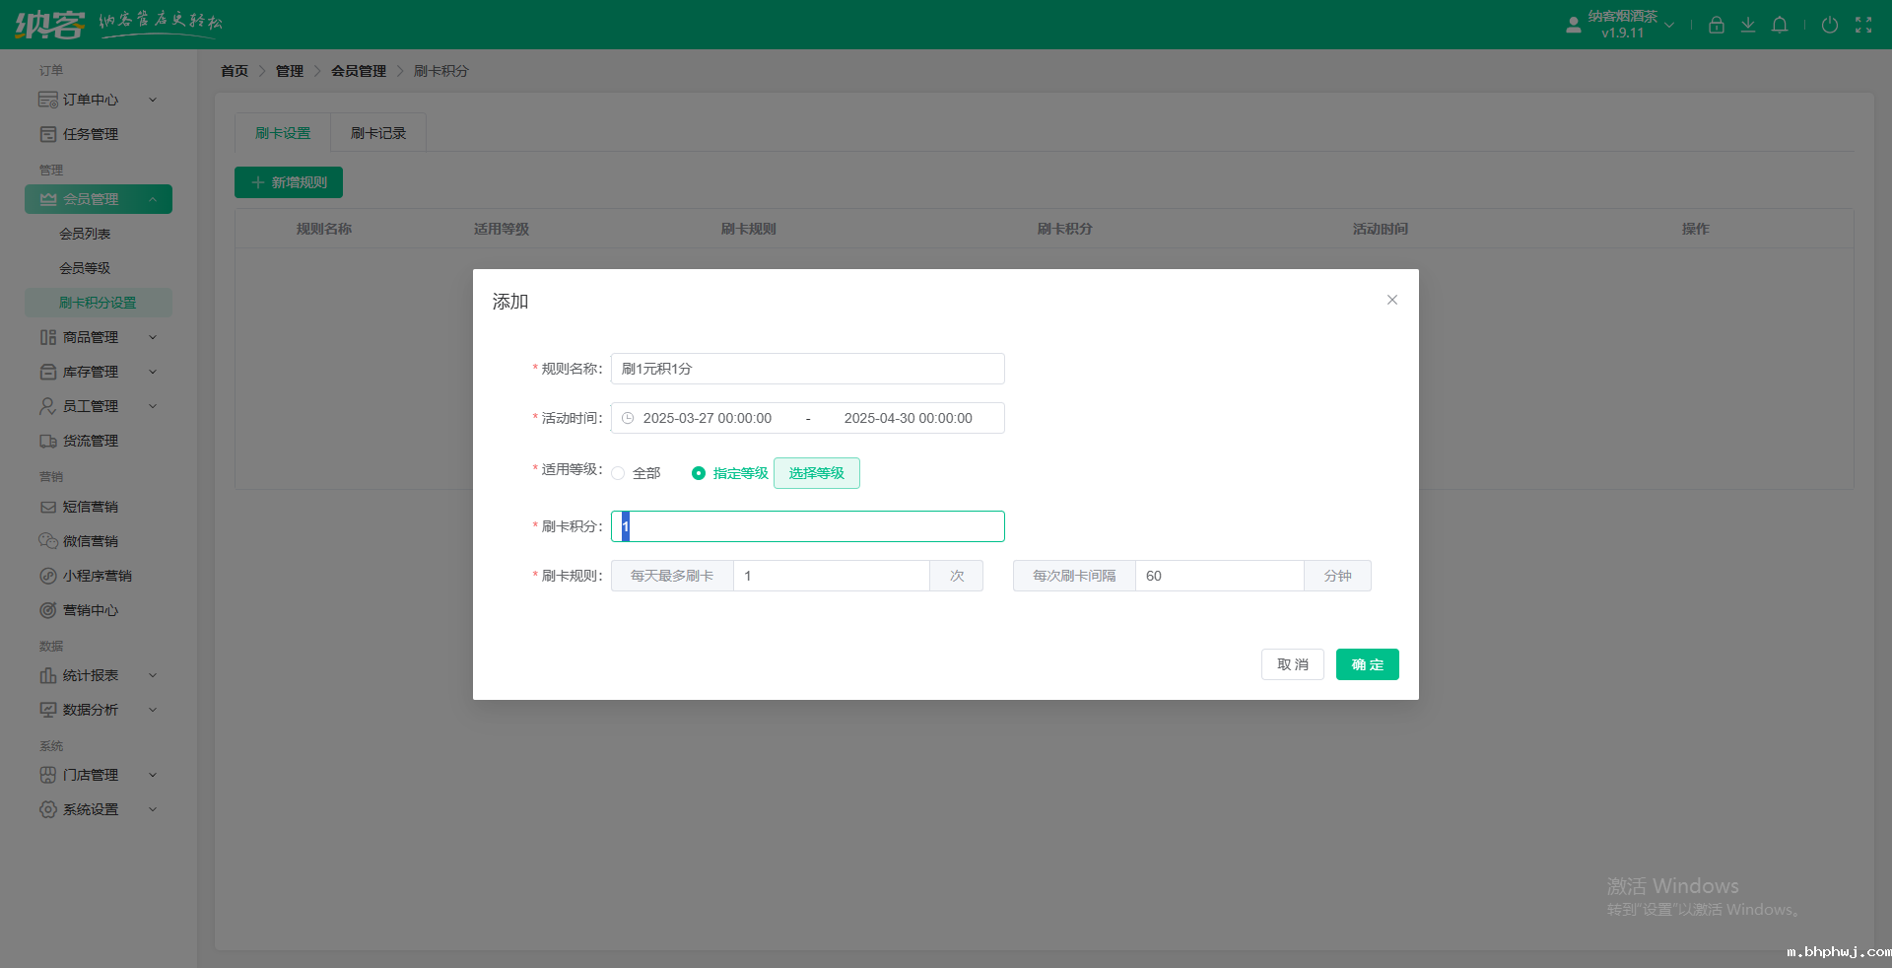1892x968 pixels.
Task: Click the 库存管理 sidebar icon
Action: (x=47, y=372)
